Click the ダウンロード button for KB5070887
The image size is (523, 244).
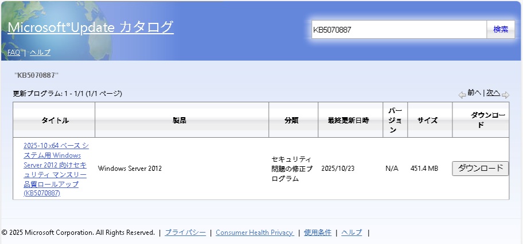click(481, 168)
